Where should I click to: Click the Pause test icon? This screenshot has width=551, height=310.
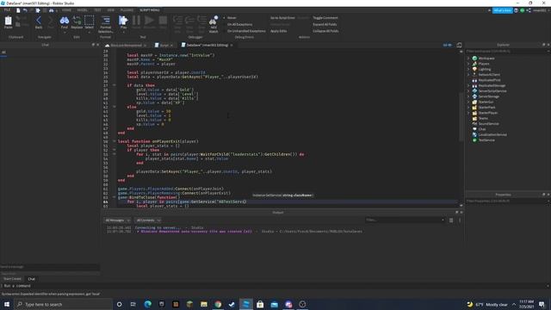(x=136, y=22)
